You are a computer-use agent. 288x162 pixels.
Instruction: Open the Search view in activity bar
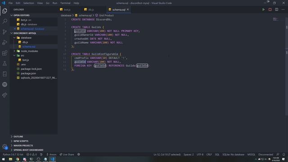tap(4, 21)
